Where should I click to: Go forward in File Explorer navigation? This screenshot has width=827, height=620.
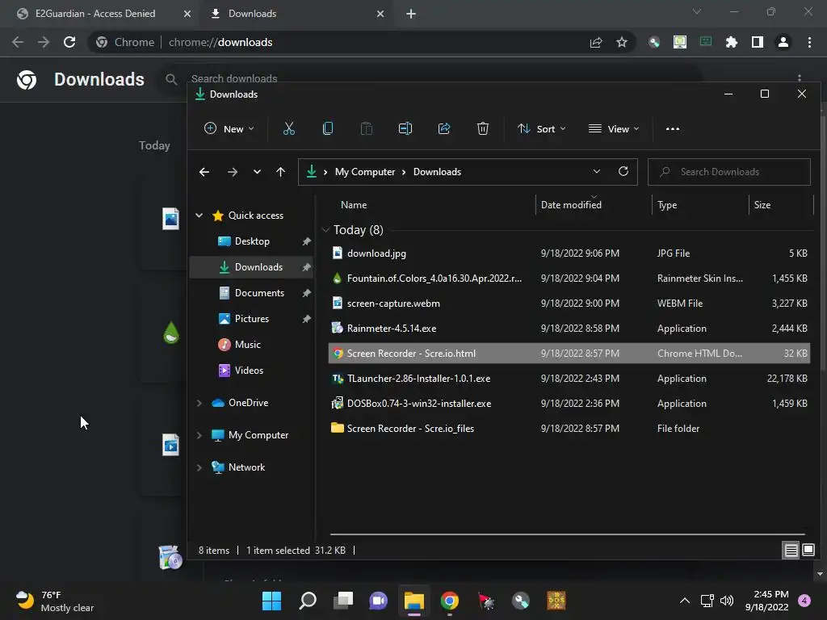(232, 172)
